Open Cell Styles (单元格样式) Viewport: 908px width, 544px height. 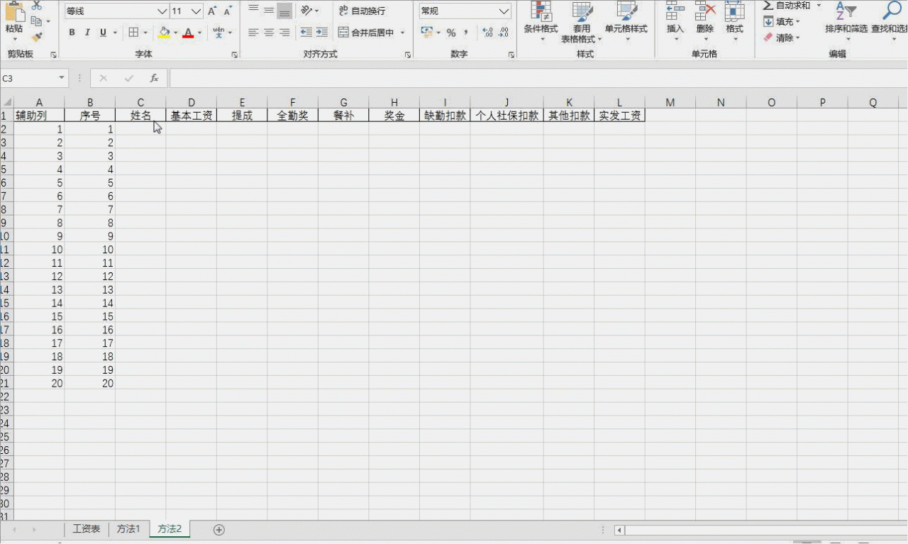626,21
